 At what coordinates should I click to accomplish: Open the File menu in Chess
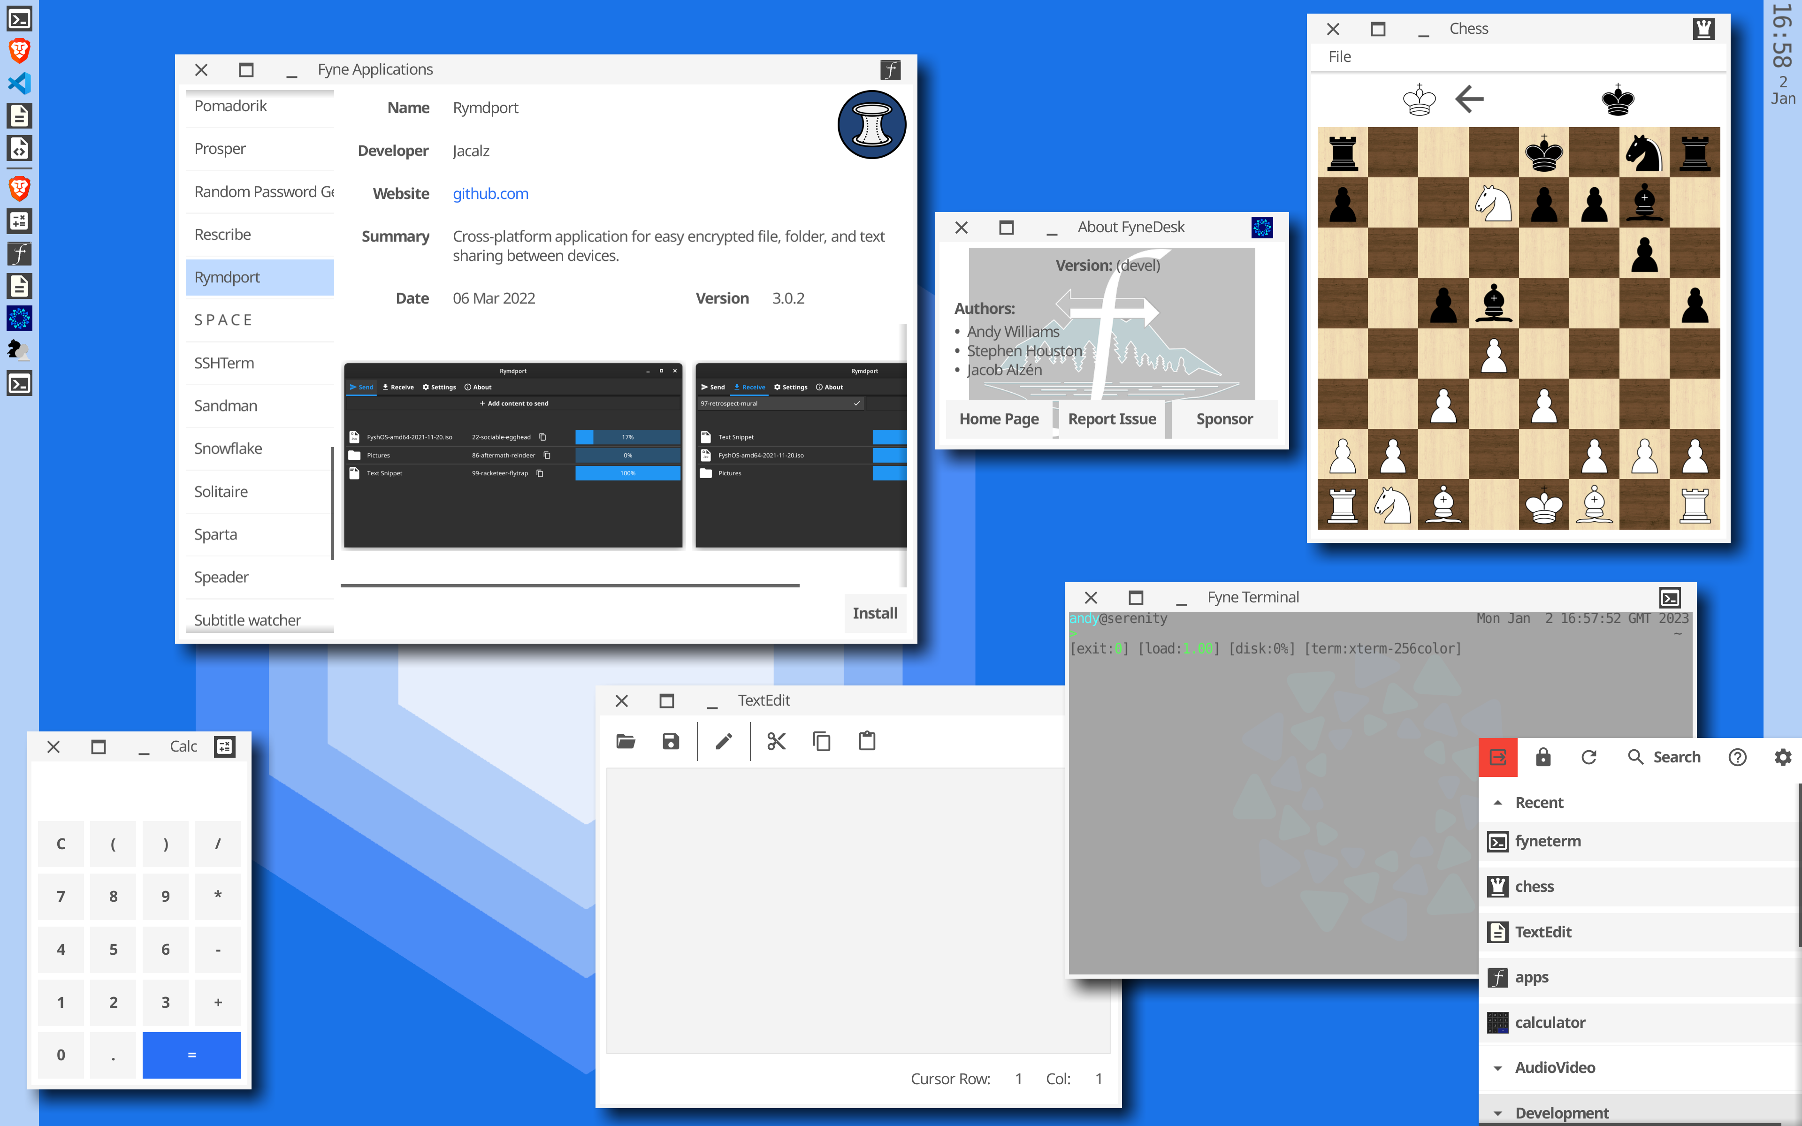pos(1340,57)
